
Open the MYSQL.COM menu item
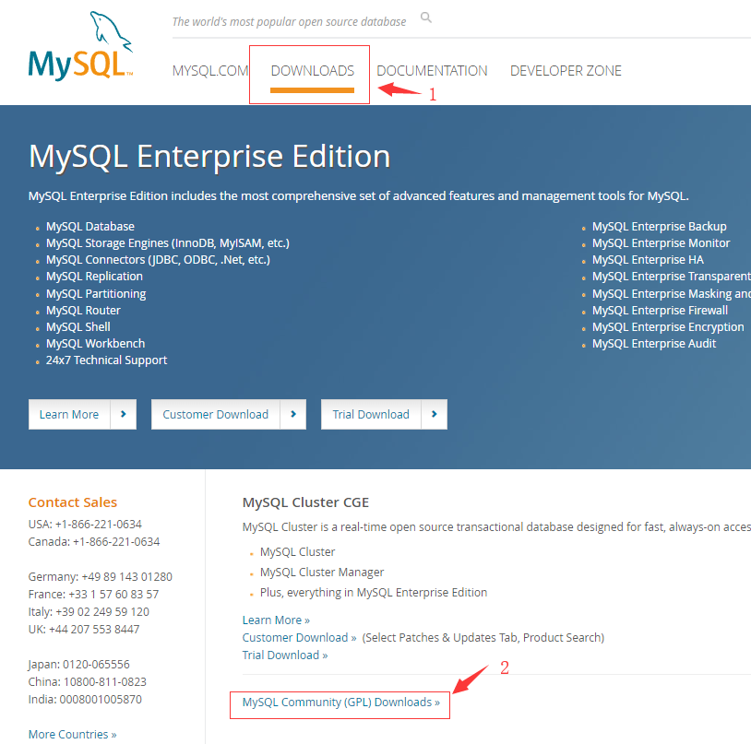[210, 70]
